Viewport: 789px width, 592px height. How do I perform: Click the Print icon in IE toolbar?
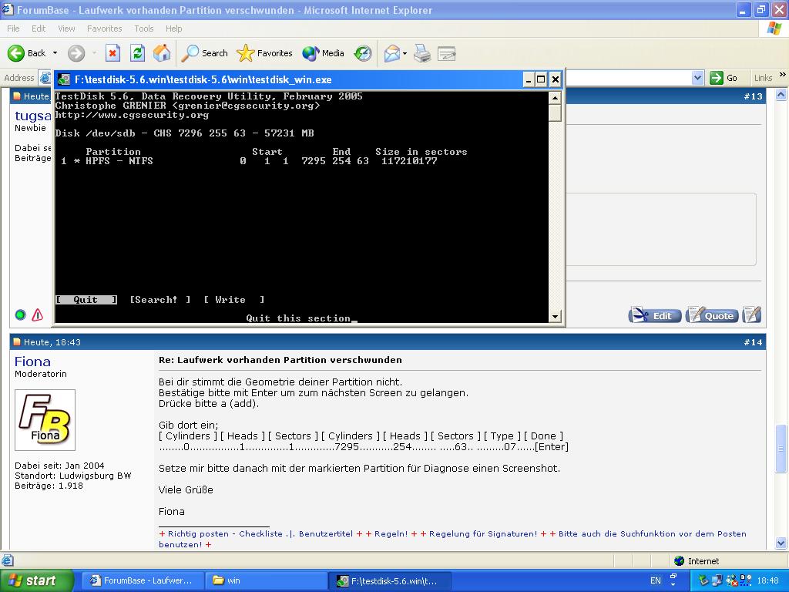tap(422, 53)
